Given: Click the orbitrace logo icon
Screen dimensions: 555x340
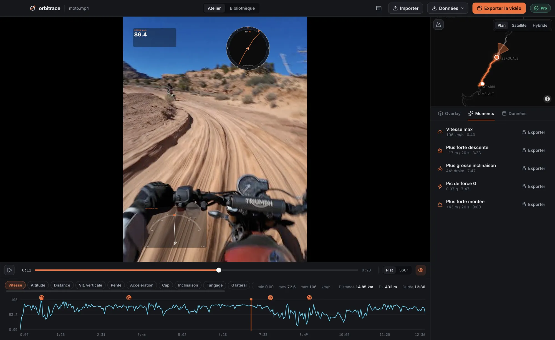Looking at the screenshot, I should [x=33, y=8].
